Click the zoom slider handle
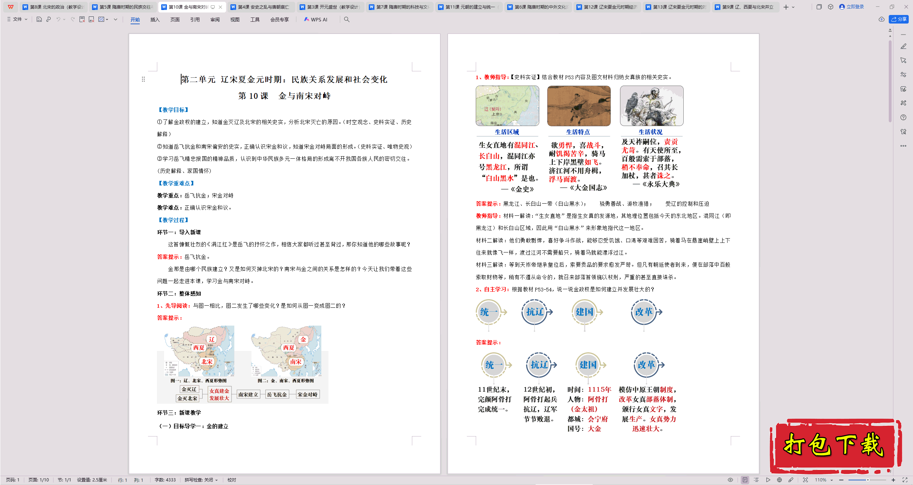The width and height of the screenshot is (913, 485). click(868, 480)
